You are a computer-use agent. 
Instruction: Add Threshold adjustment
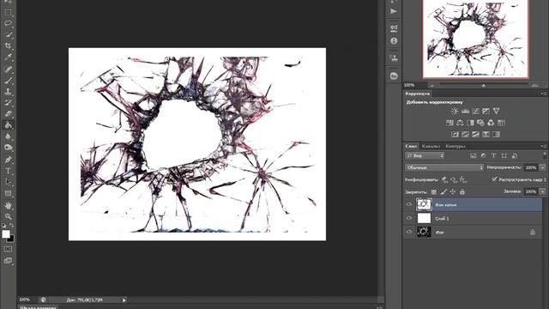475,134
